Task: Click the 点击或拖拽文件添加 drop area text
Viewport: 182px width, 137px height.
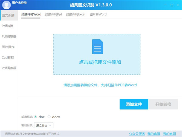Action: coord(100,62)
